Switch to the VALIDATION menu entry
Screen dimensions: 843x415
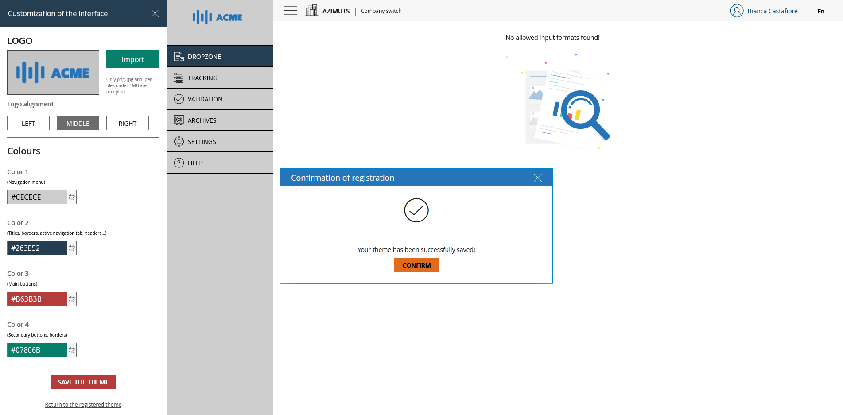[205, 99]
